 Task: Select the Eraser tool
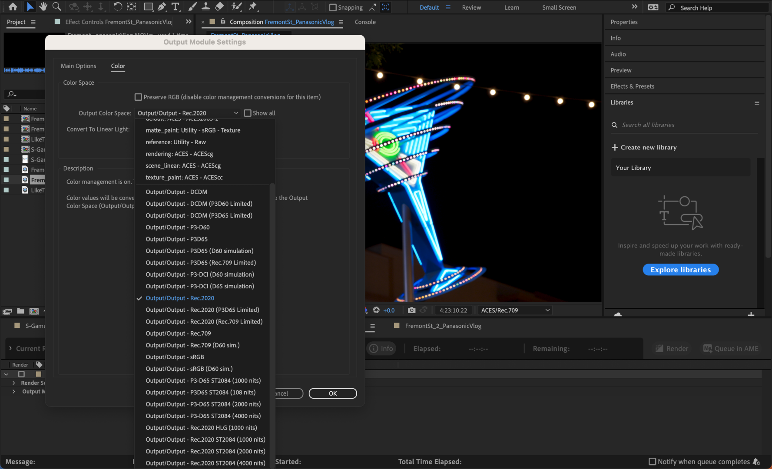pos(219,7)
